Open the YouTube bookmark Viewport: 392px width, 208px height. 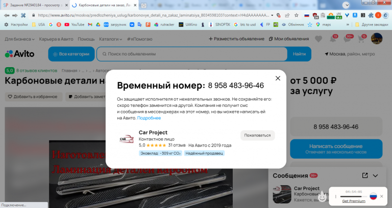pyautogui.click(x=75, y=24)
